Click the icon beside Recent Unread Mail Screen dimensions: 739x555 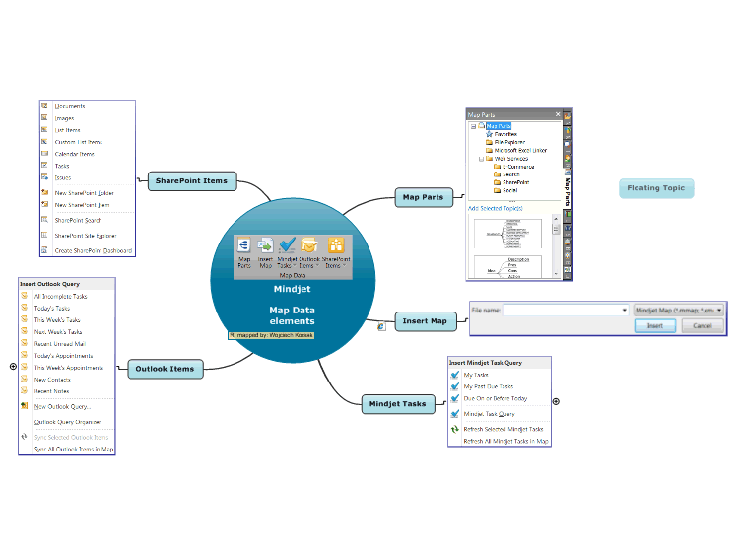click(24, 343)
